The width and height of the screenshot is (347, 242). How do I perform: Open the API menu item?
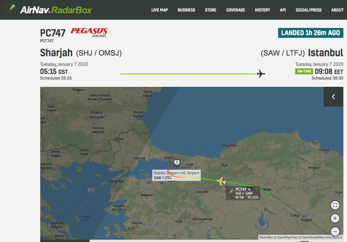point(283,10)
